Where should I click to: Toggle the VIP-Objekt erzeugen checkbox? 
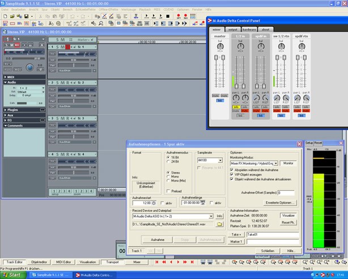coord(232,174)
